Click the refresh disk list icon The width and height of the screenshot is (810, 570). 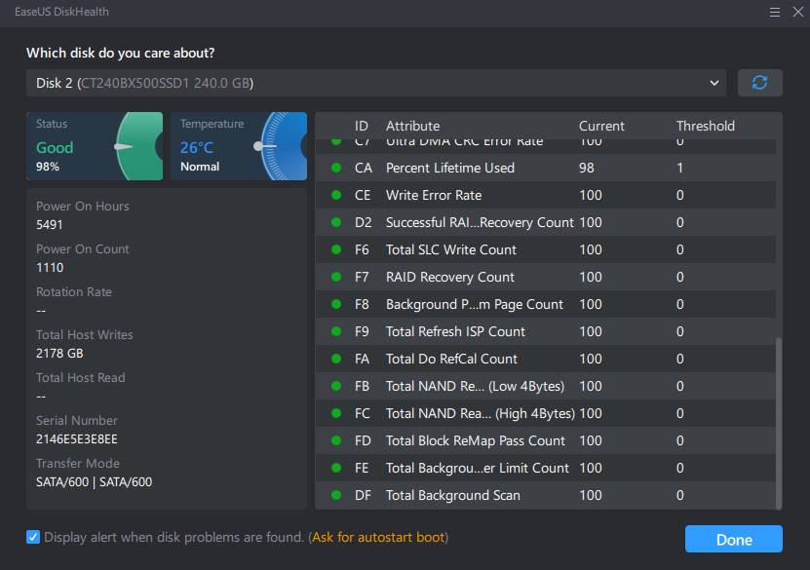(759, 83)
